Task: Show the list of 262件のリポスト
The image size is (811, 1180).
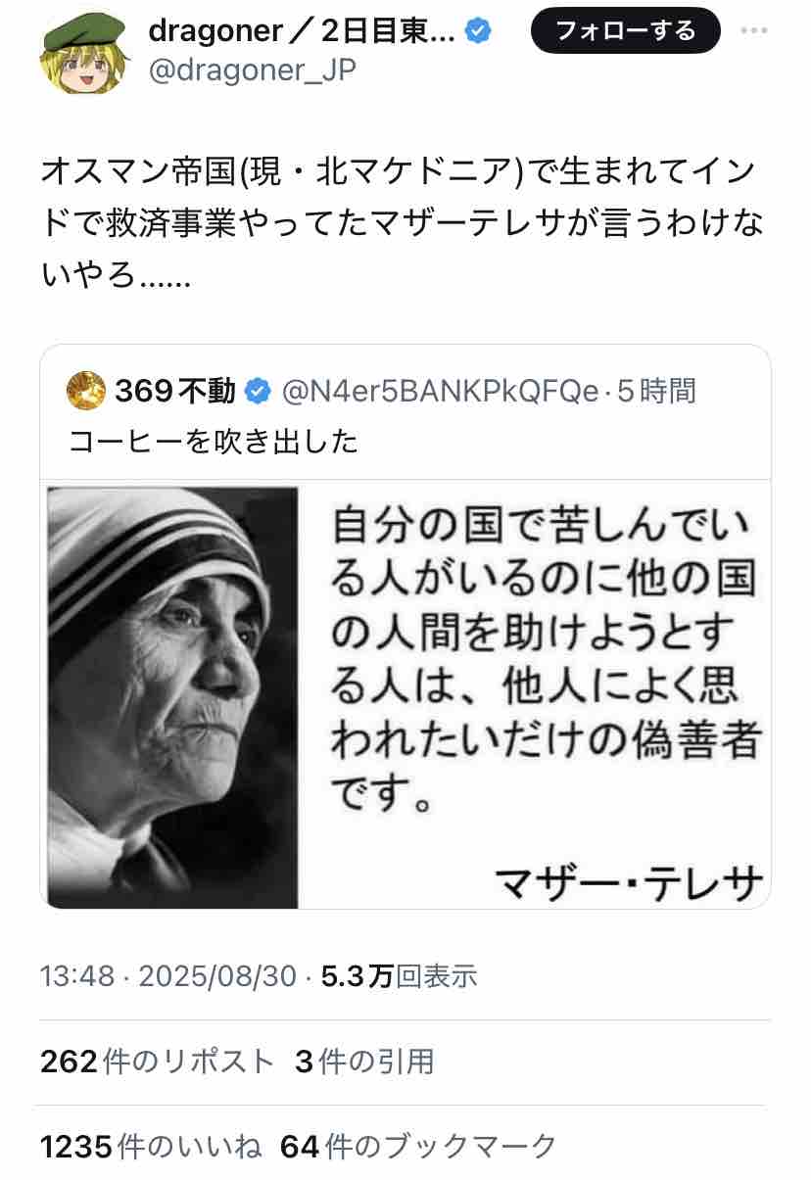Action: coord(158,1062)
